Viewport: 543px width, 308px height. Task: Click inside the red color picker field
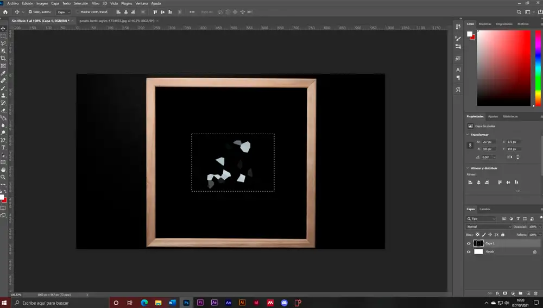(x=503, y=68)
